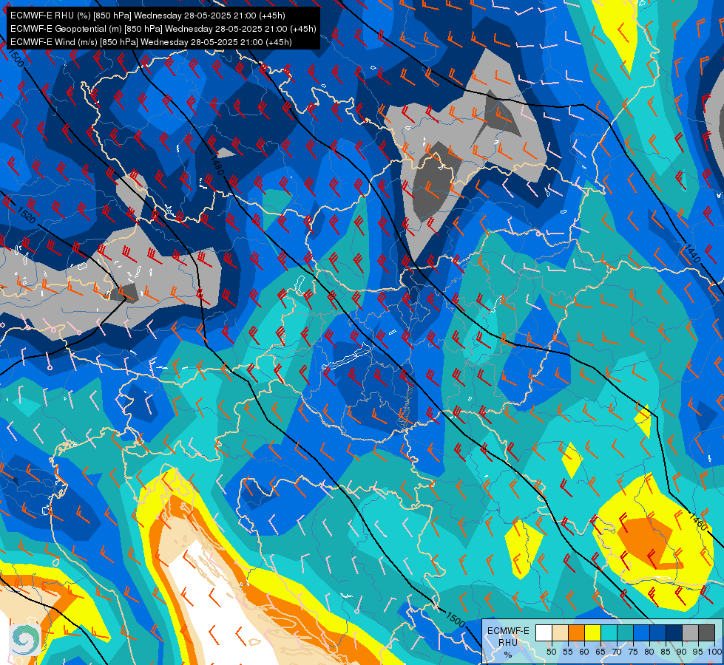
Task: Click the legend value 100
Action: [714, 652]
